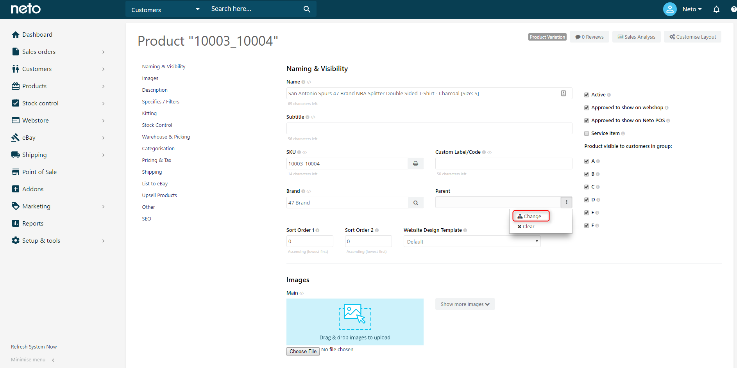
Task: Click the Neto logo
Action: [26, 9]
